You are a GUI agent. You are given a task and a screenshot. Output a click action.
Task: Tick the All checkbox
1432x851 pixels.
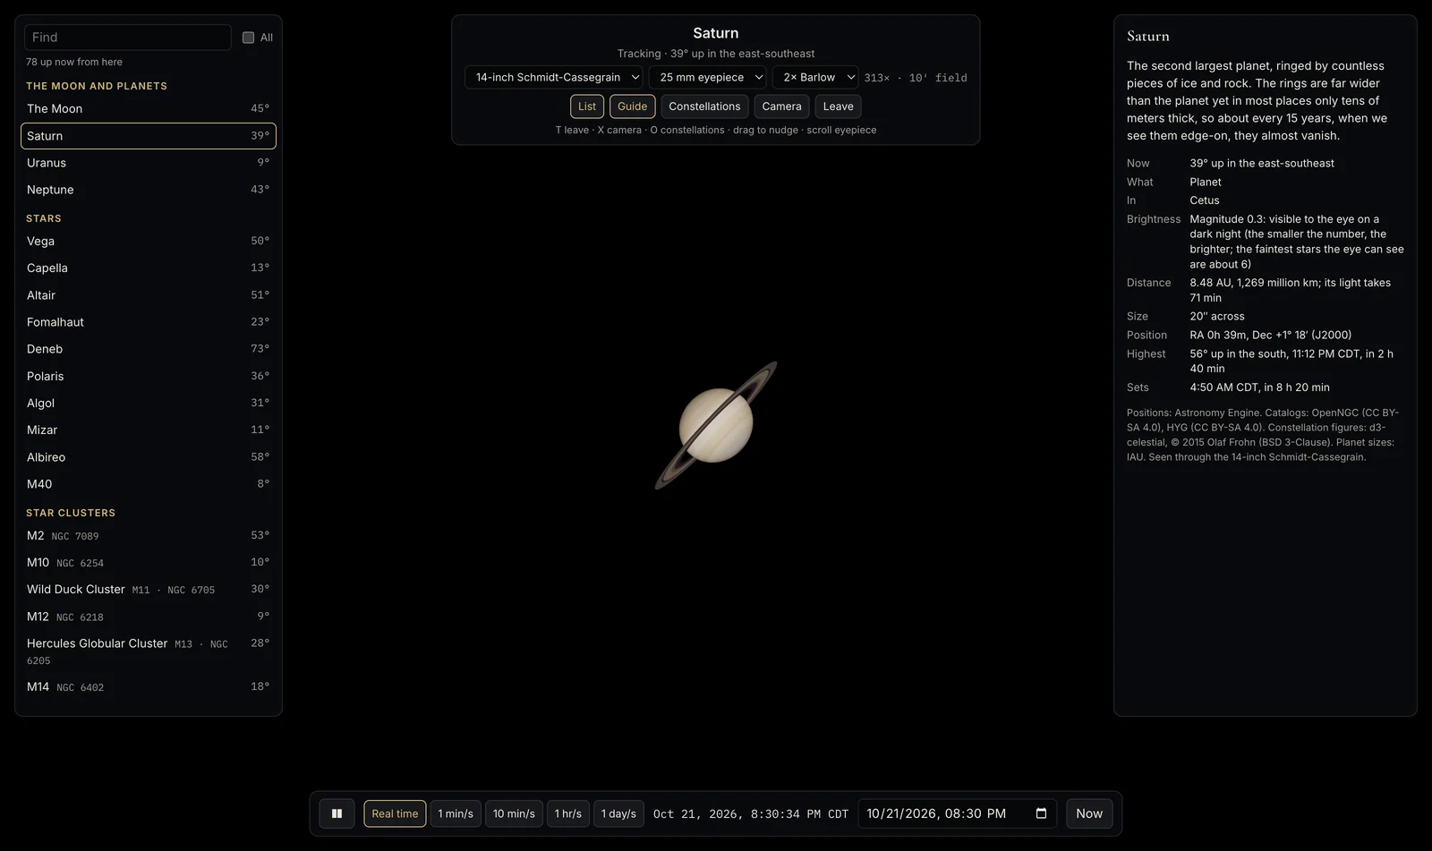point(249,38)
